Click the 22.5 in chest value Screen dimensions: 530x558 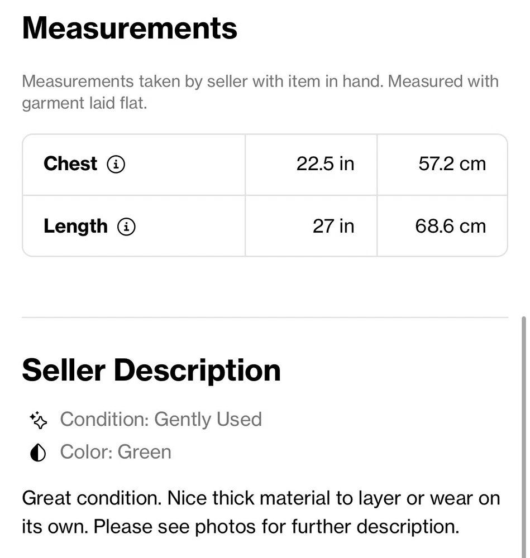325,164
